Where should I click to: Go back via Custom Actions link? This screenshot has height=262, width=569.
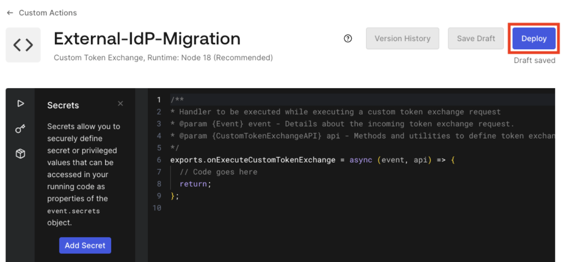48,13
